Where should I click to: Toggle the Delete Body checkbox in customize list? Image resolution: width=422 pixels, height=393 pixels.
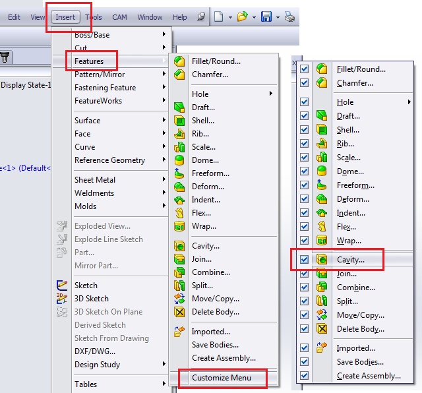tap(304, 328)
